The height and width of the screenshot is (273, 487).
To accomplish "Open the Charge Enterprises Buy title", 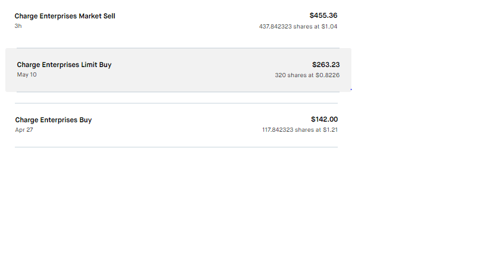I will (x=54, y=120).
